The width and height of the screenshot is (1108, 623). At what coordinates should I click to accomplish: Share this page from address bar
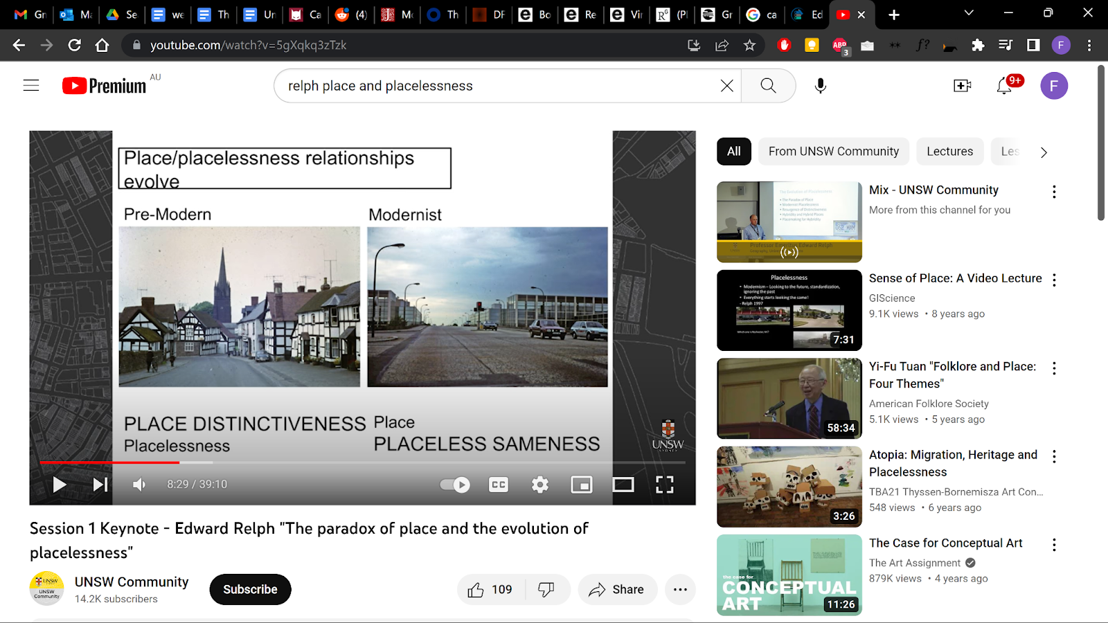tap(722, 45)
